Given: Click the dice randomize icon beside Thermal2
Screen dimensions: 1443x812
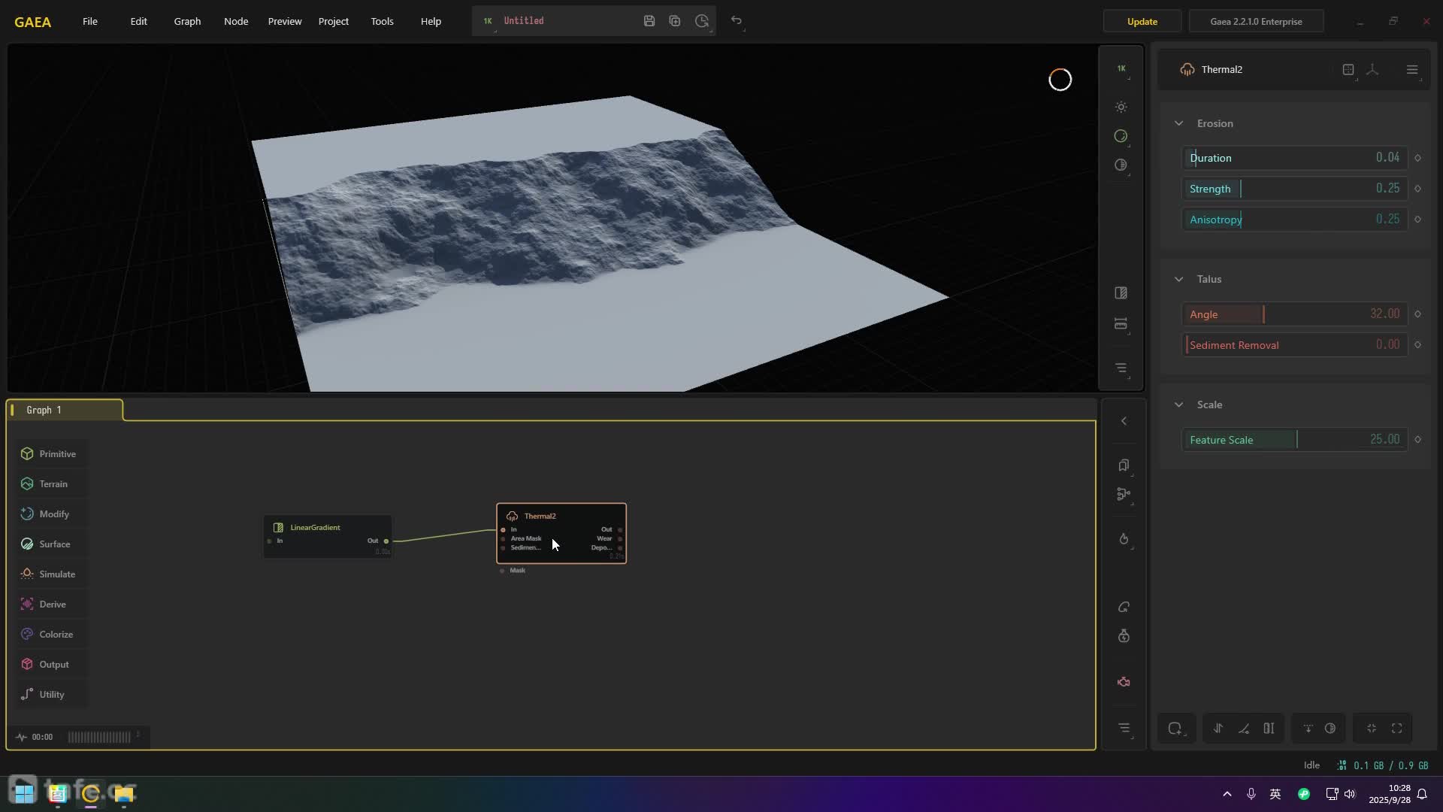Looking at the screenshot, I should coord(1348,69).
